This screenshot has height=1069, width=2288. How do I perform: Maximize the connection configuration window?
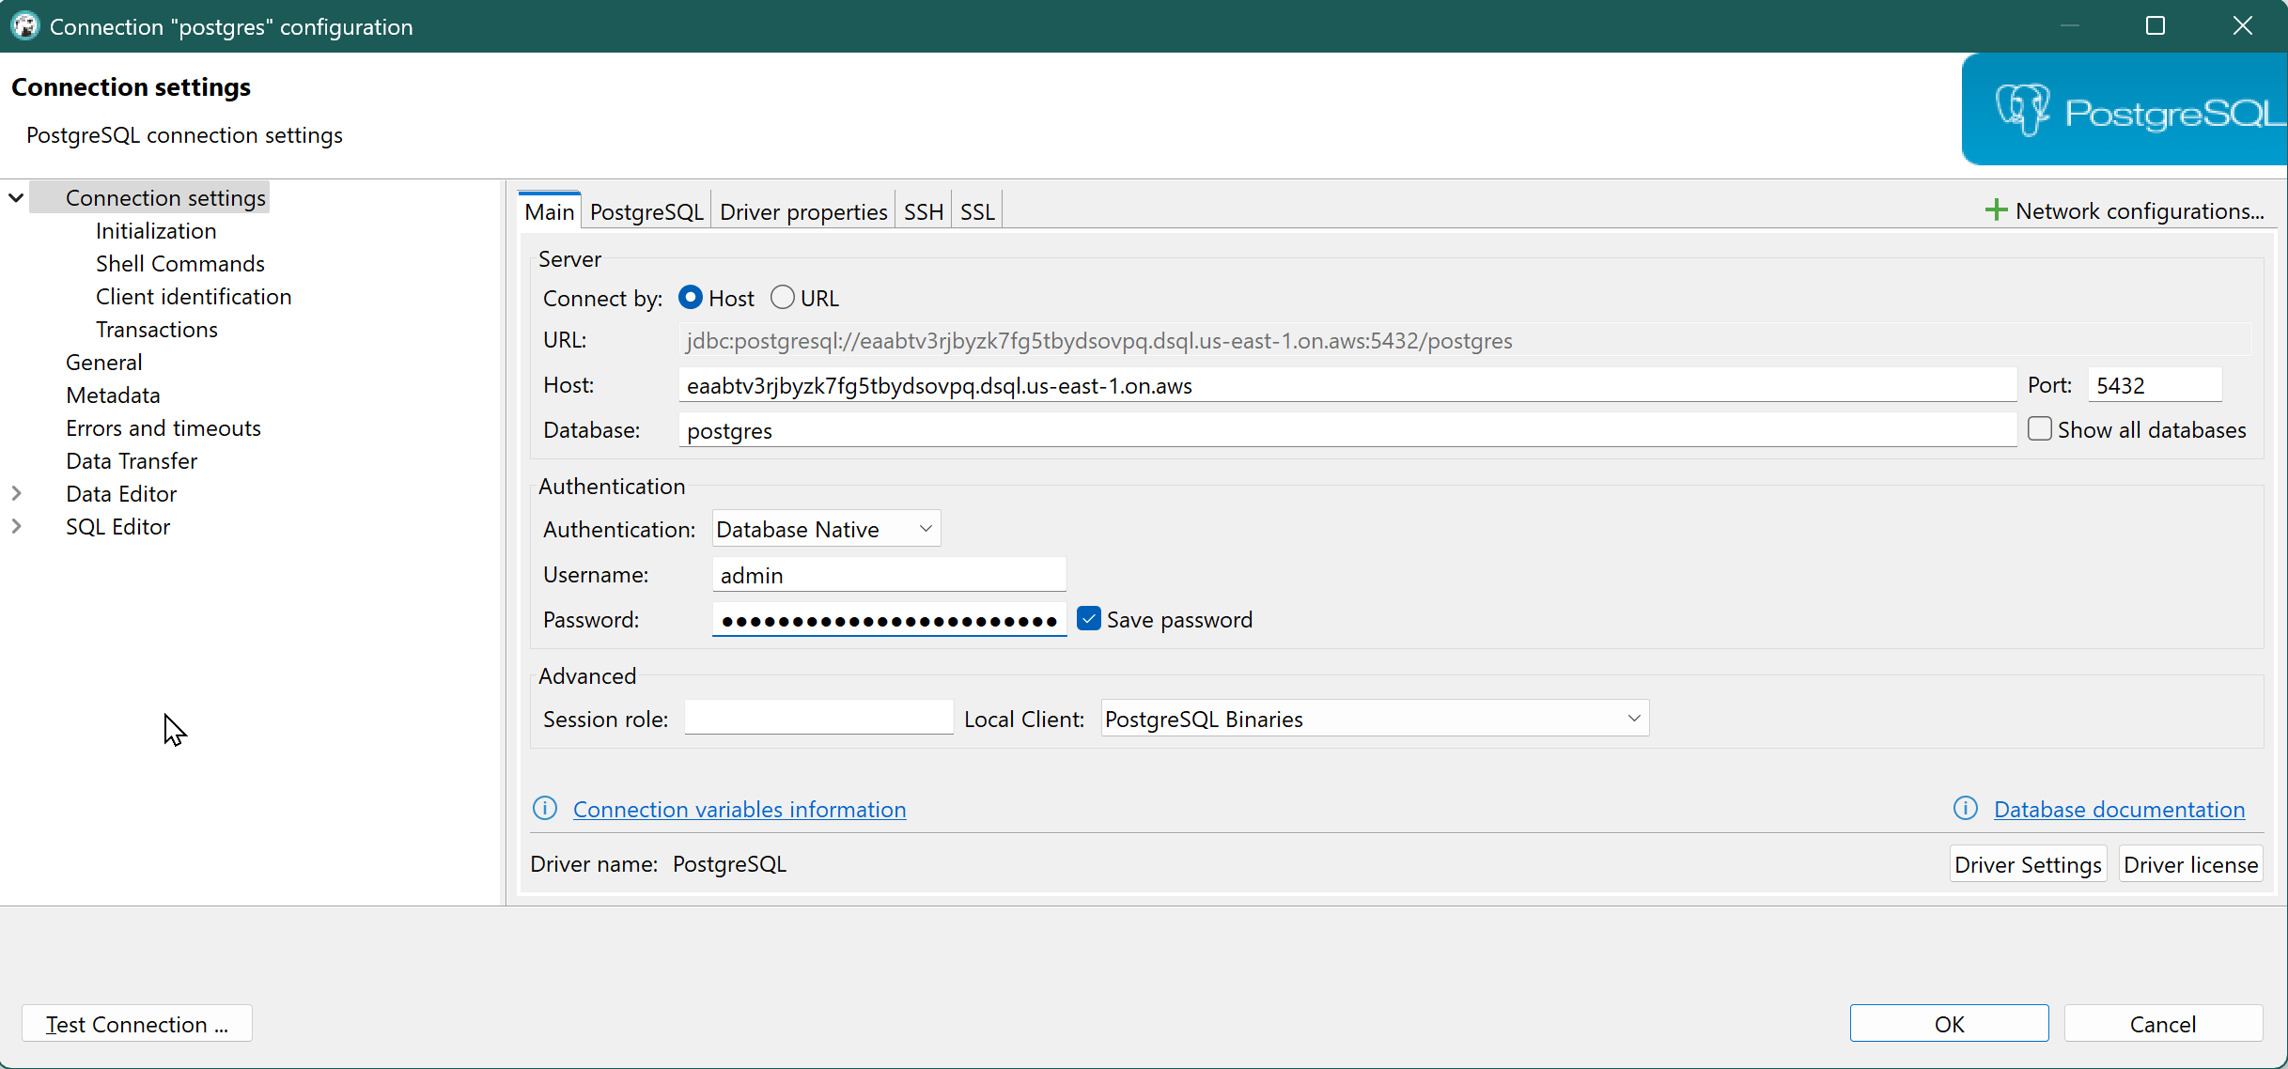(x=2156, y=26)
